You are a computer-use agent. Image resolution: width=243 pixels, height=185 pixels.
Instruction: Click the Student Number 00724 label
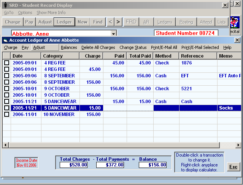coord(186,33)
